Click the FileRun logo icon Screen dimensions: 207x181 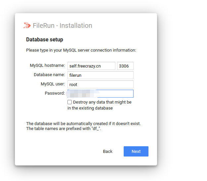coord(27,26)
